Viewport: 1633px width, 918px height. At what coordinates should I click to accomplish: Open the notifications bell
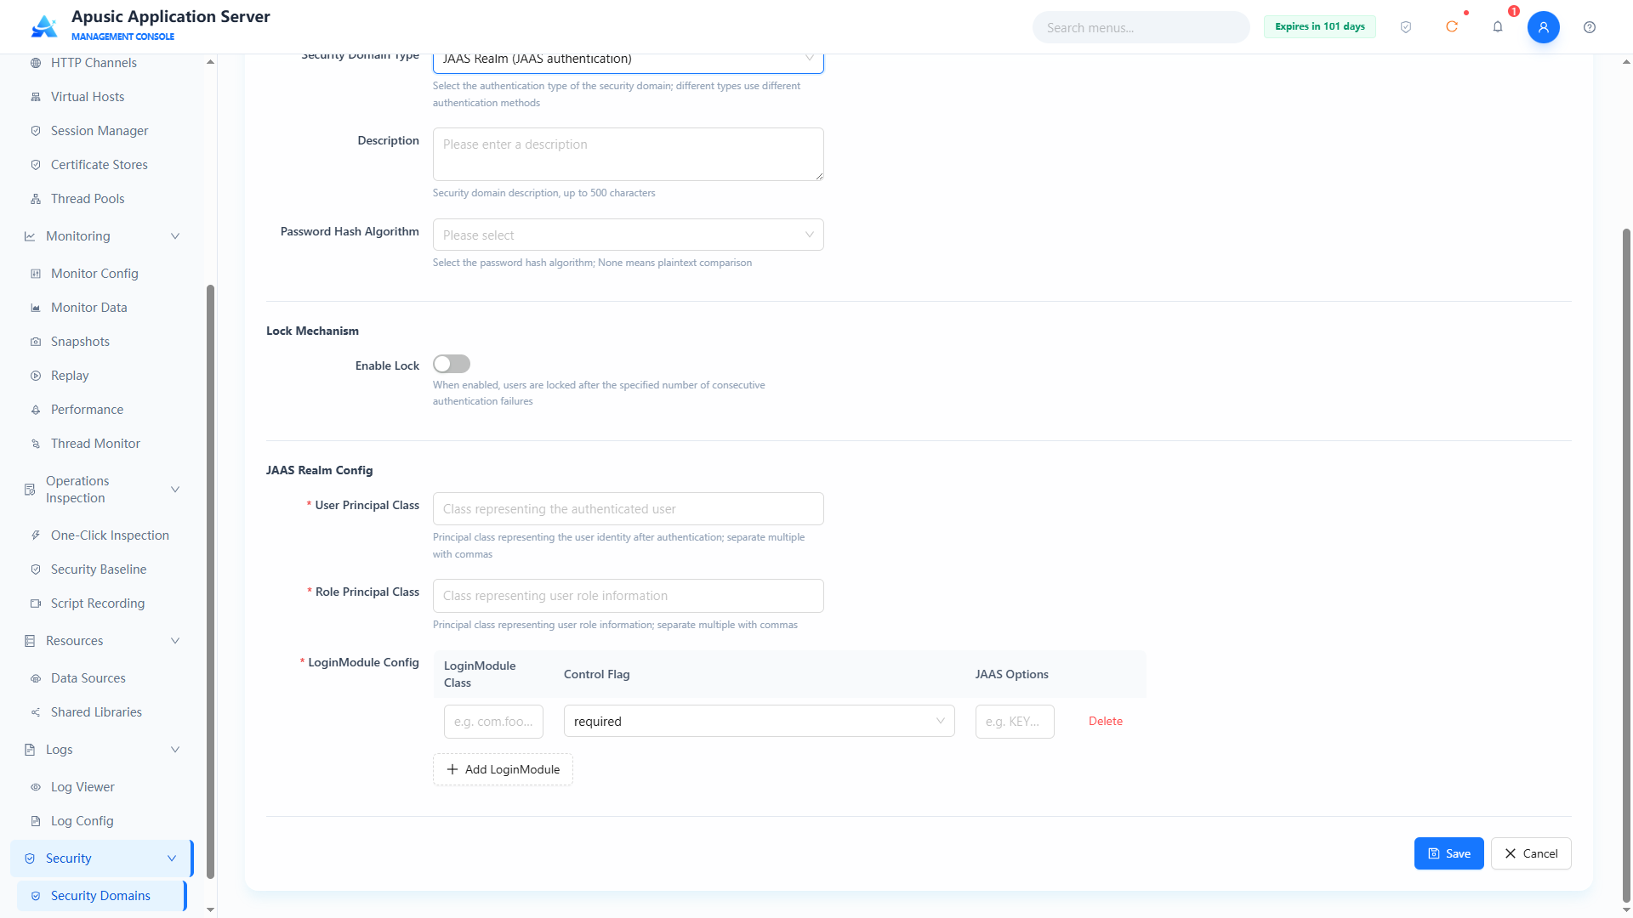click(x=1498, y=27)
